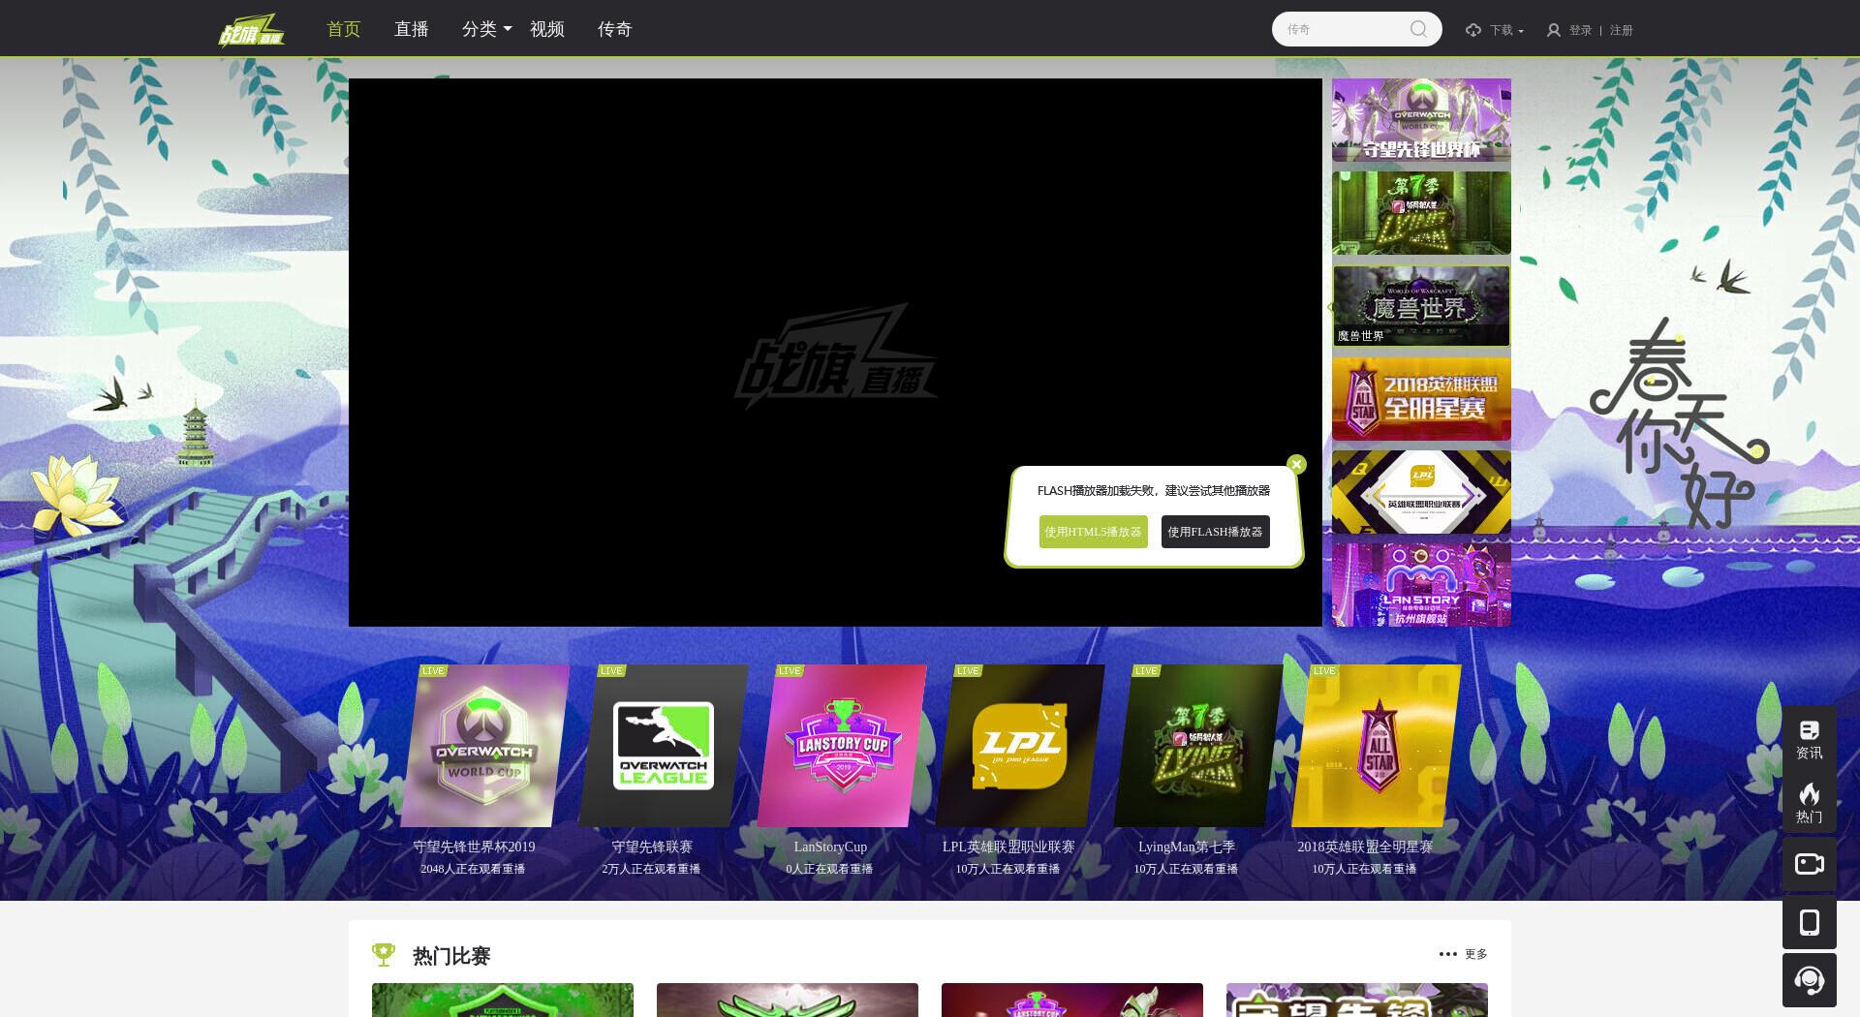Click LanStoryCup title text
This screenshot has width=1860, height=1017.
point(830,847)
